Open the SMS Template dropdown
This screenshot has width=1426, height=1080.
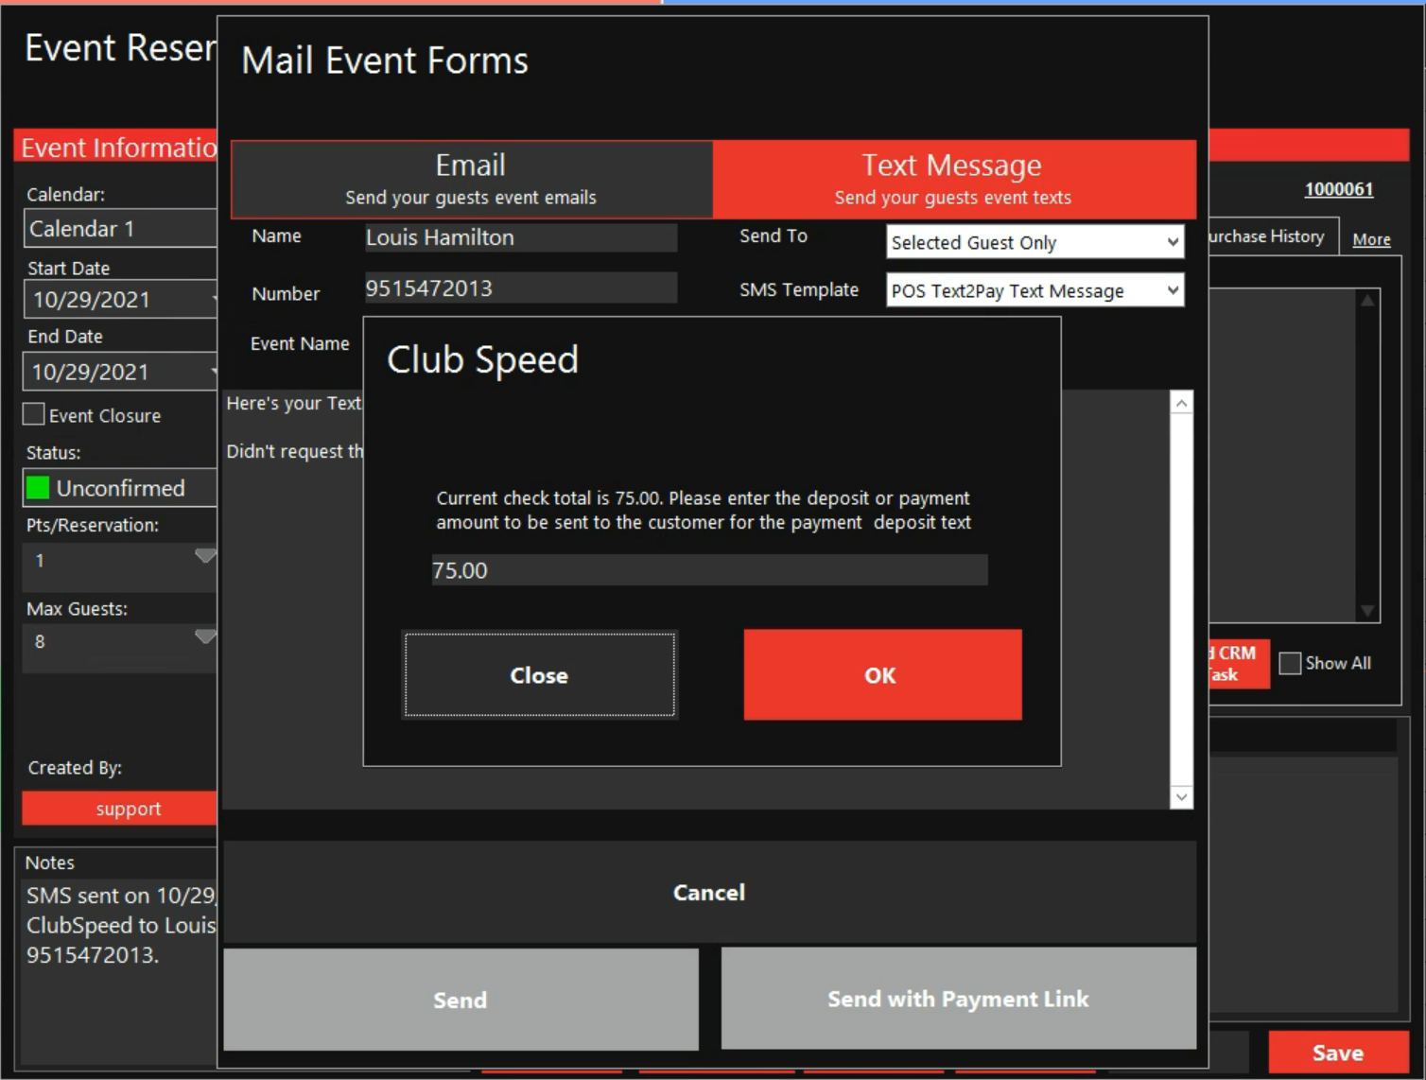pos(1035,290)
